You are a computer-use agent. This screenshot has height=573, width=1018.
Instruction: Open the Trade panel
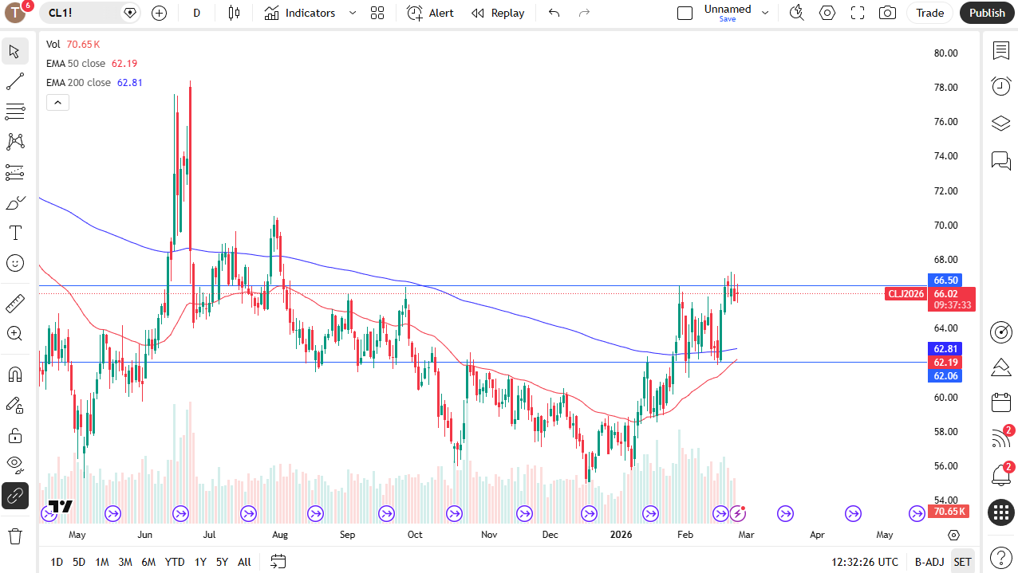(930, 13)
